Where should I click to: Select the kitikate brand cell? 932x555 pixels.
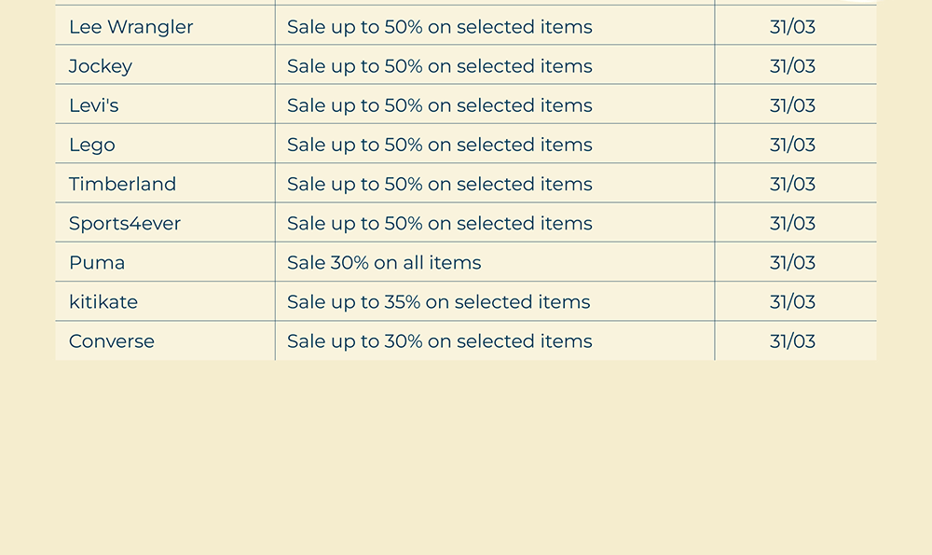[103, 301]
